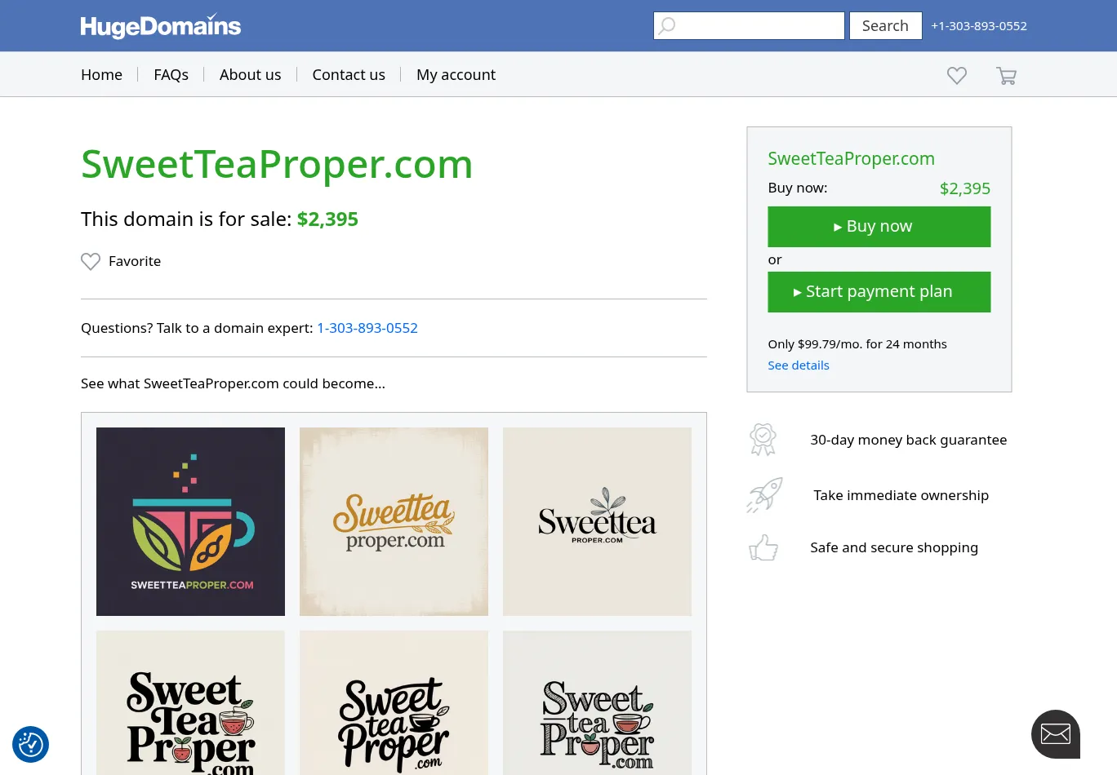Open the shopping cart icon

pyautogui.click(x=1006, y=76)
